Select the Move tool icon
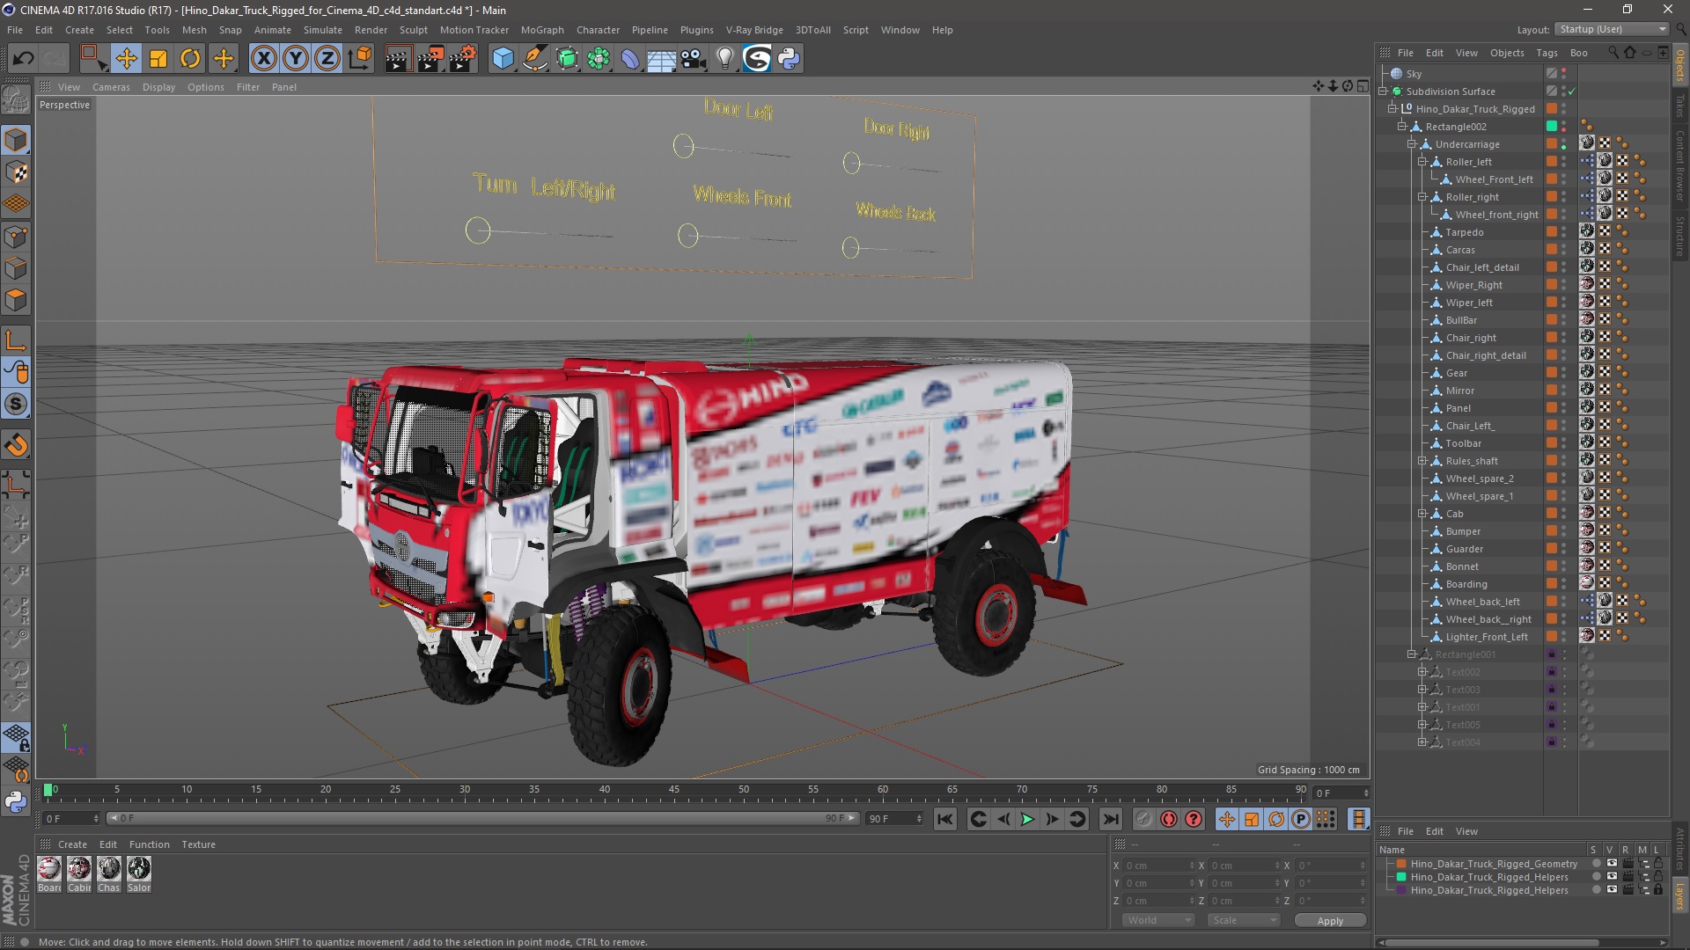Viewport: 1690px width, 950px height. pos(126,59)
